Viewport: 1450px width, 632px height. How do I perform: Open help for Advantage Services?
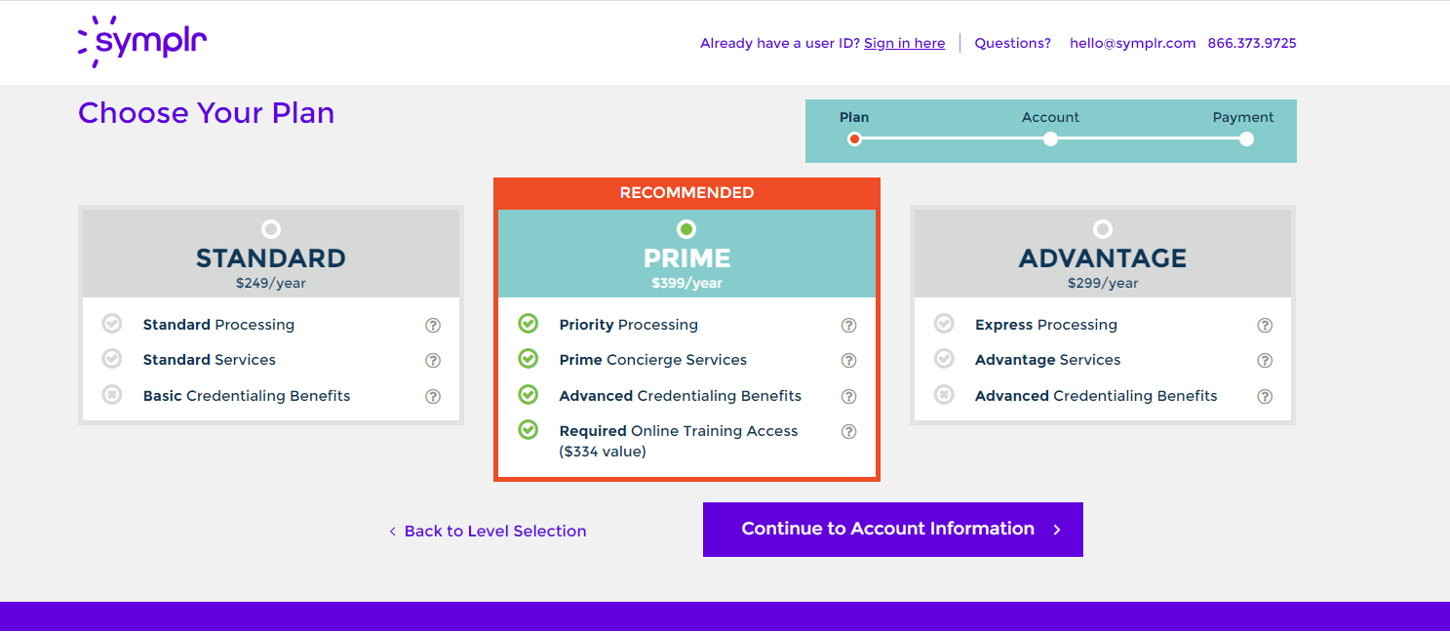click(1265, 361)
